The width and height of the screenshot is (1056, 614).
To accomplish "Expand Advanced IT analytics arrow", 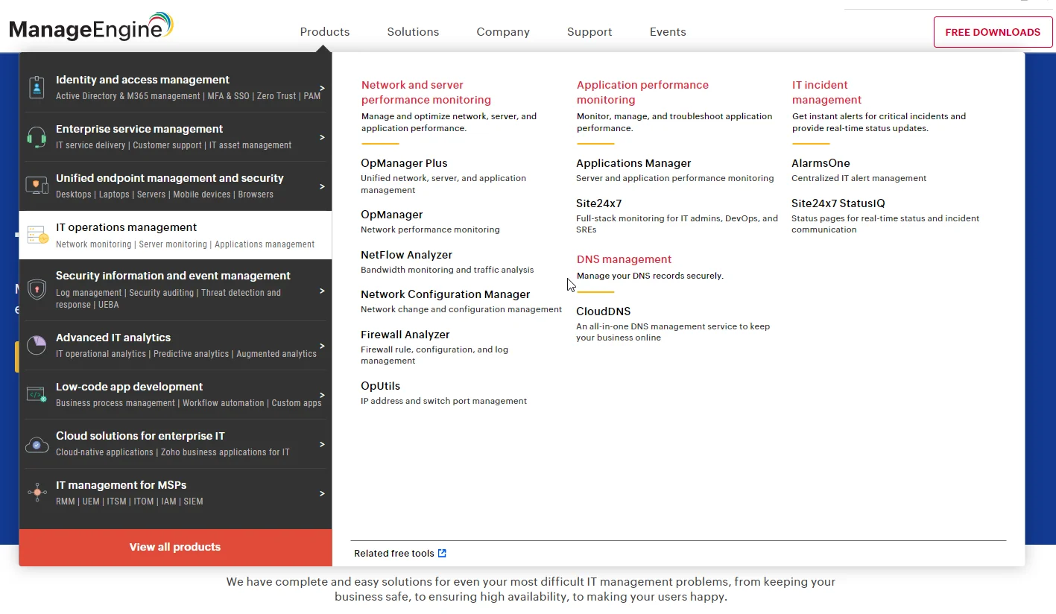I will click(x=322, y=346).
